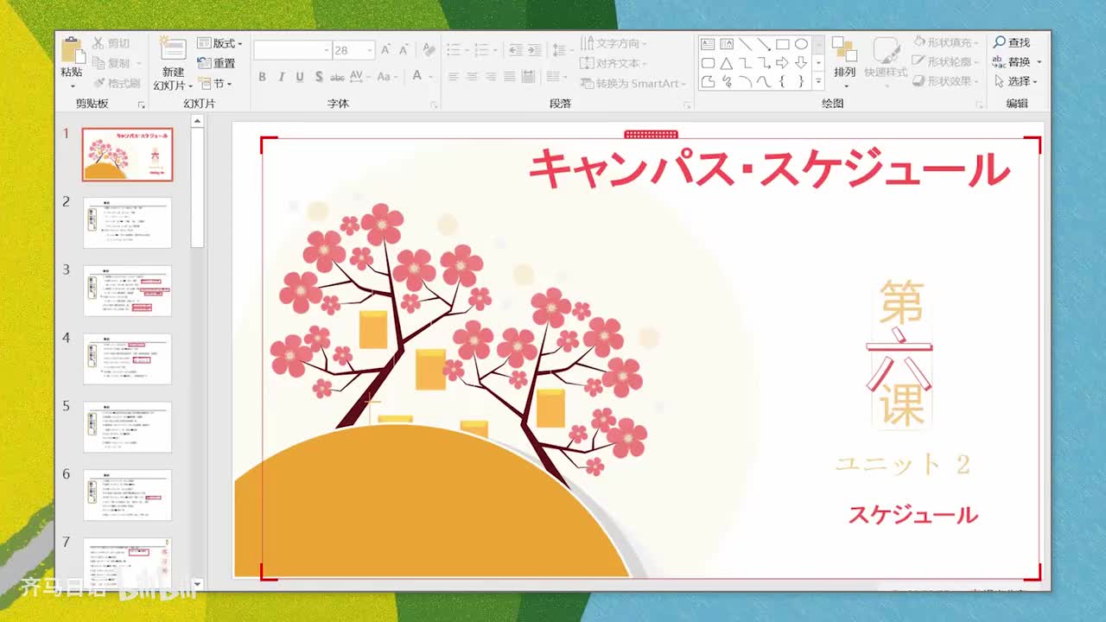Screen dimensions: 1106x622
Task: Open Shape Outline (形状轮廓) color picker
Action: 946,61
